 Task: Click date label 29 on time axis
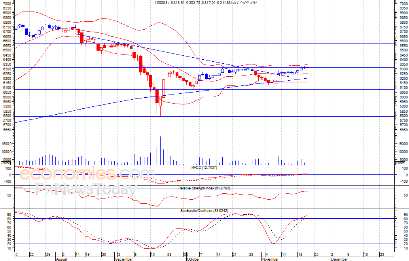coord(48,255)
